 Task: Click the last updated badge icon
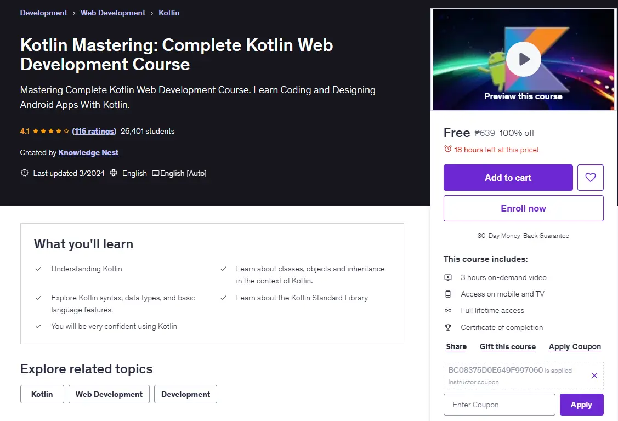click(x=25, y=173)
